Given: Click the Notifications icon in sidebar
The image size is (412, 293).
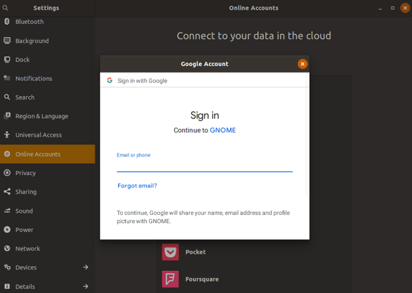Looking at the screenshot, I should (7, 78).
